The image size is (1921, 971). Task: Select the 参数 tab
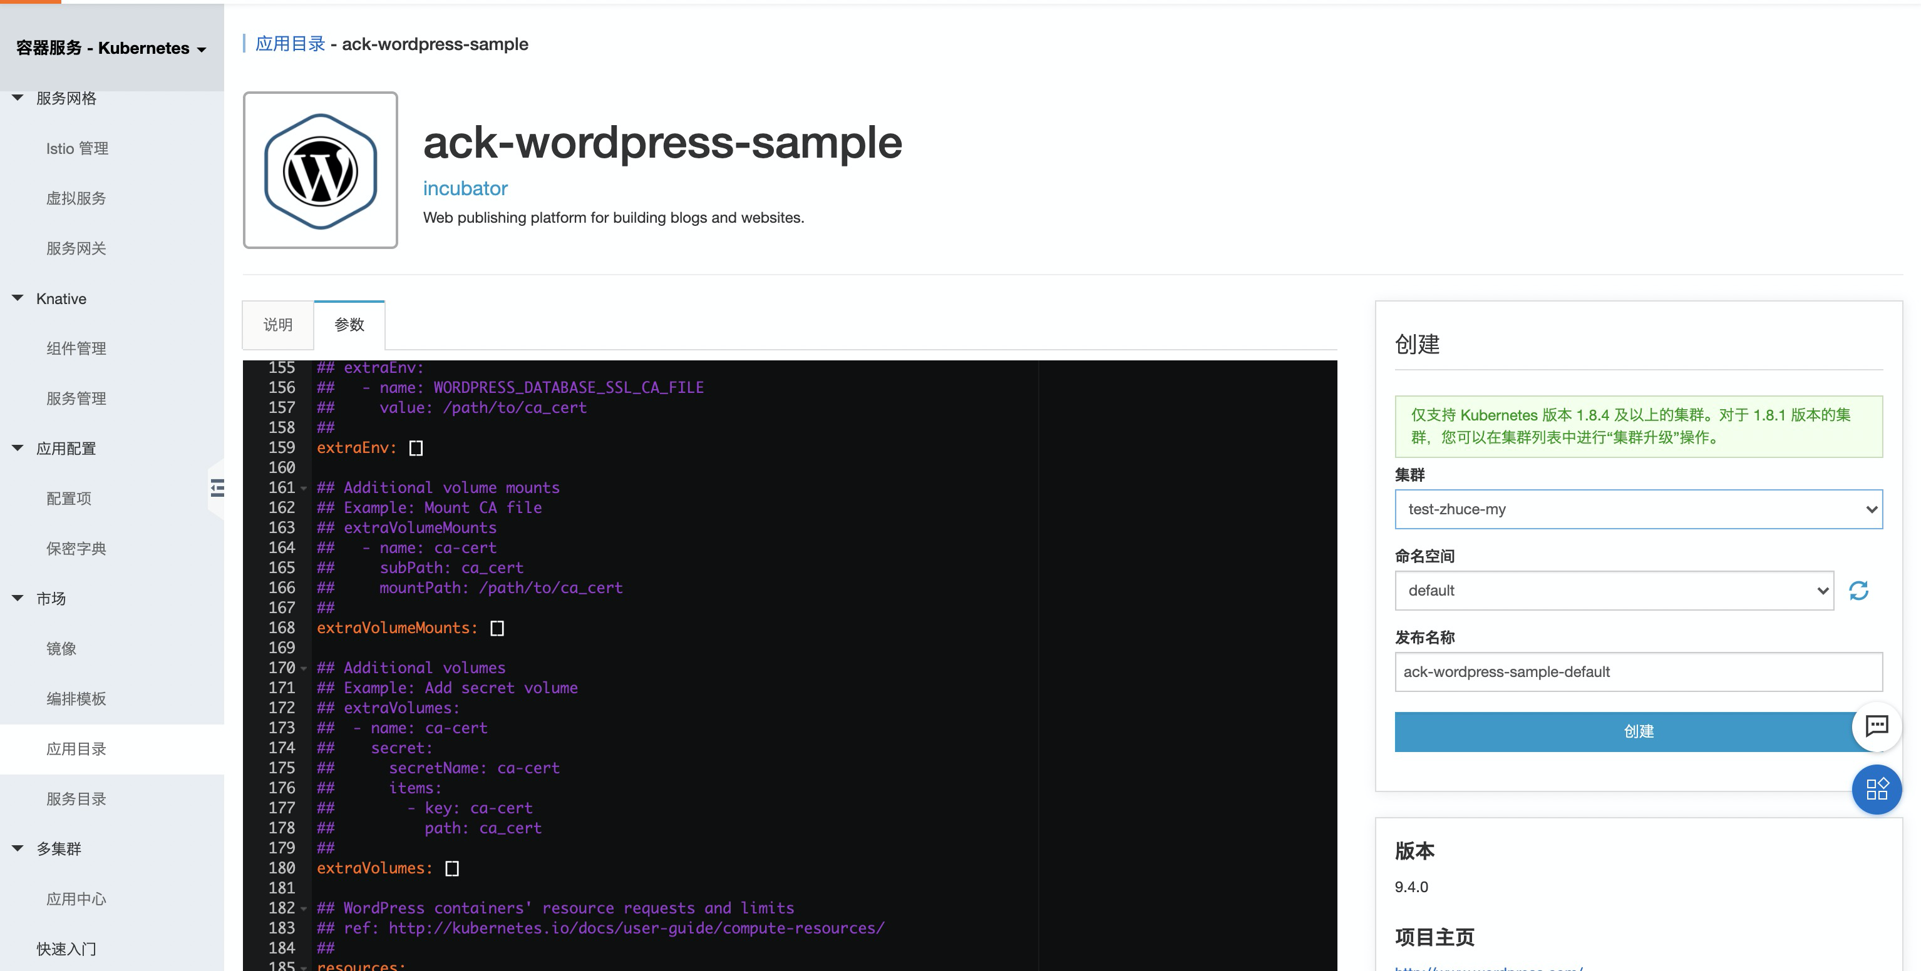coord(349,325)
